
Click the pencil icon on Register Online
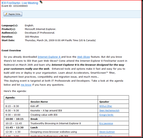coord(6,14)
